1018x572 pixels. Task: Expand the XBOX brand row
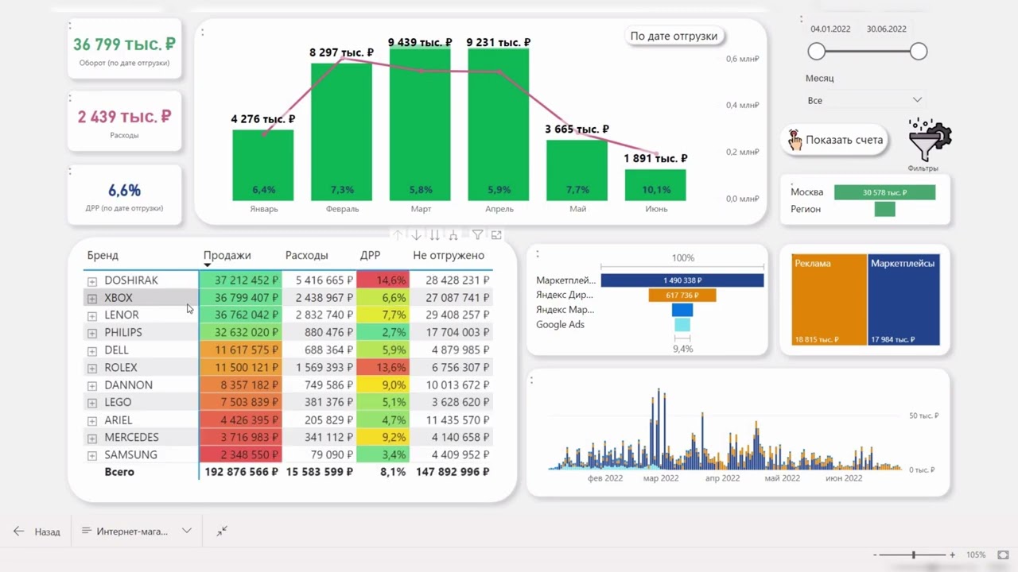click(92, 299)
